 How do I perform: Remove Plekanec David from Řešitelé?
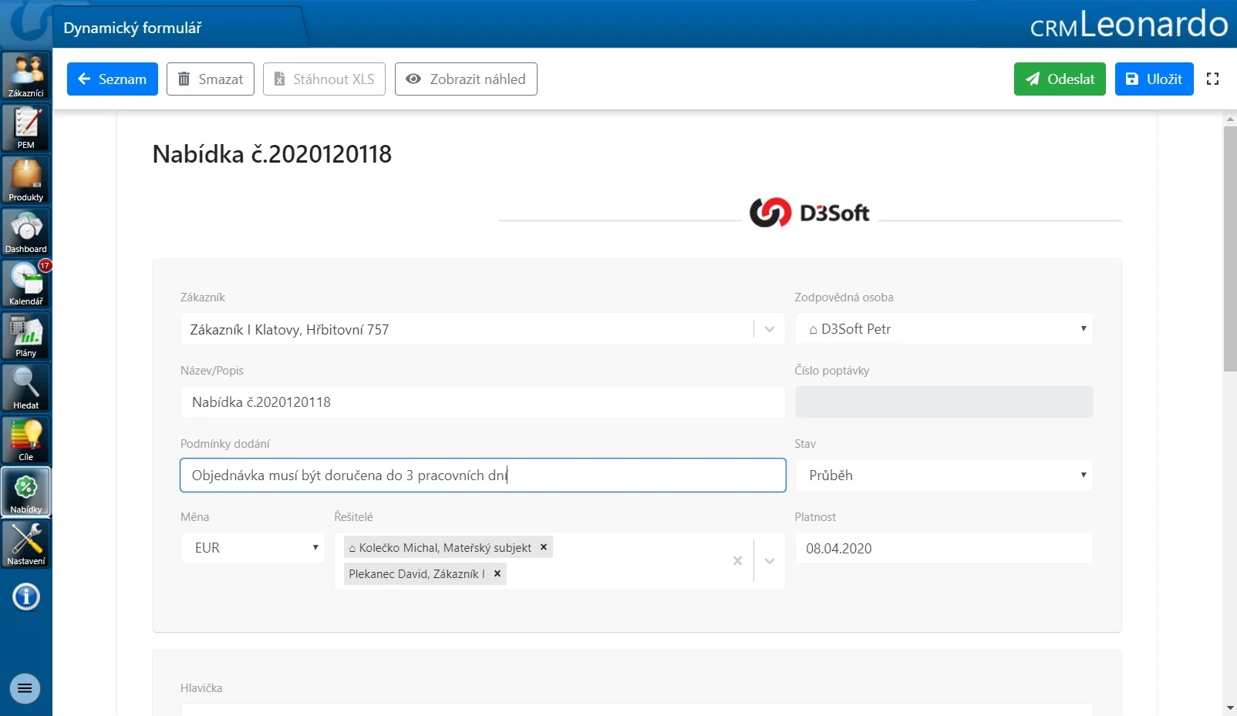tap(497, 573)
